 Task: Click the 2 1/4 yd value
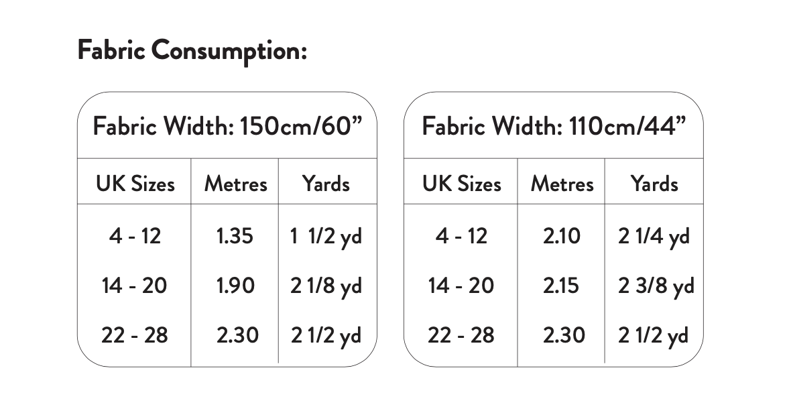point(654,237)
